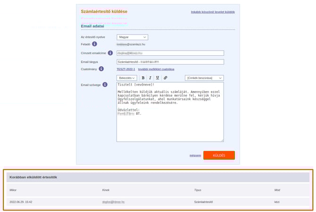
Task: Expand the Bekezdés paragraph style dropdown
Action: coord(127,78)
